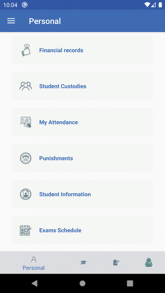Switch to the graduation cap tab

tap(84, 262)
